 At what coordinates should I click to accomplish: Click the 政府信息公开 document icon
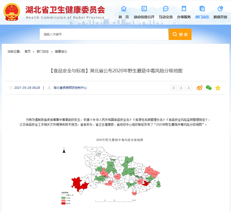[143, 9]
